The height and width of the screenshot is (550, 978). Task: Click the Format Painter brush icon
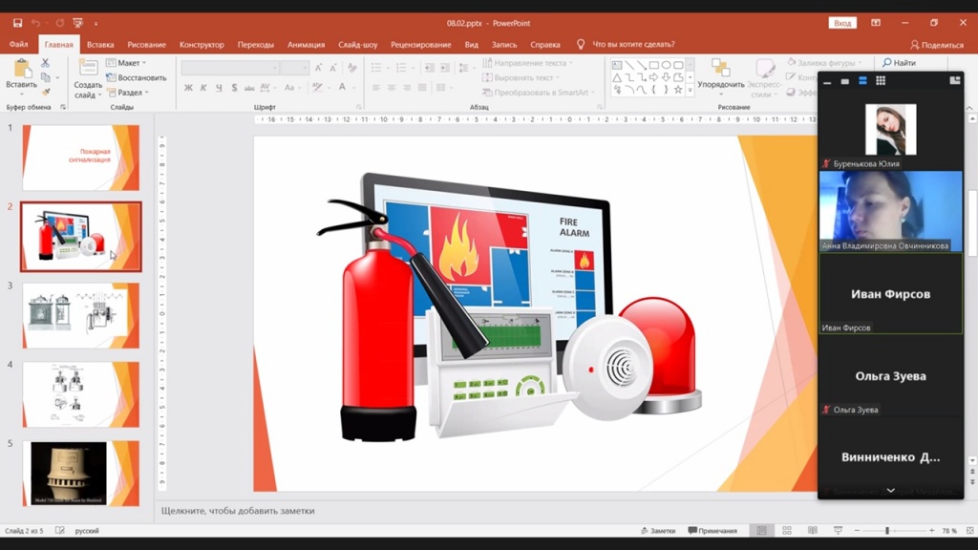[45, 93]
